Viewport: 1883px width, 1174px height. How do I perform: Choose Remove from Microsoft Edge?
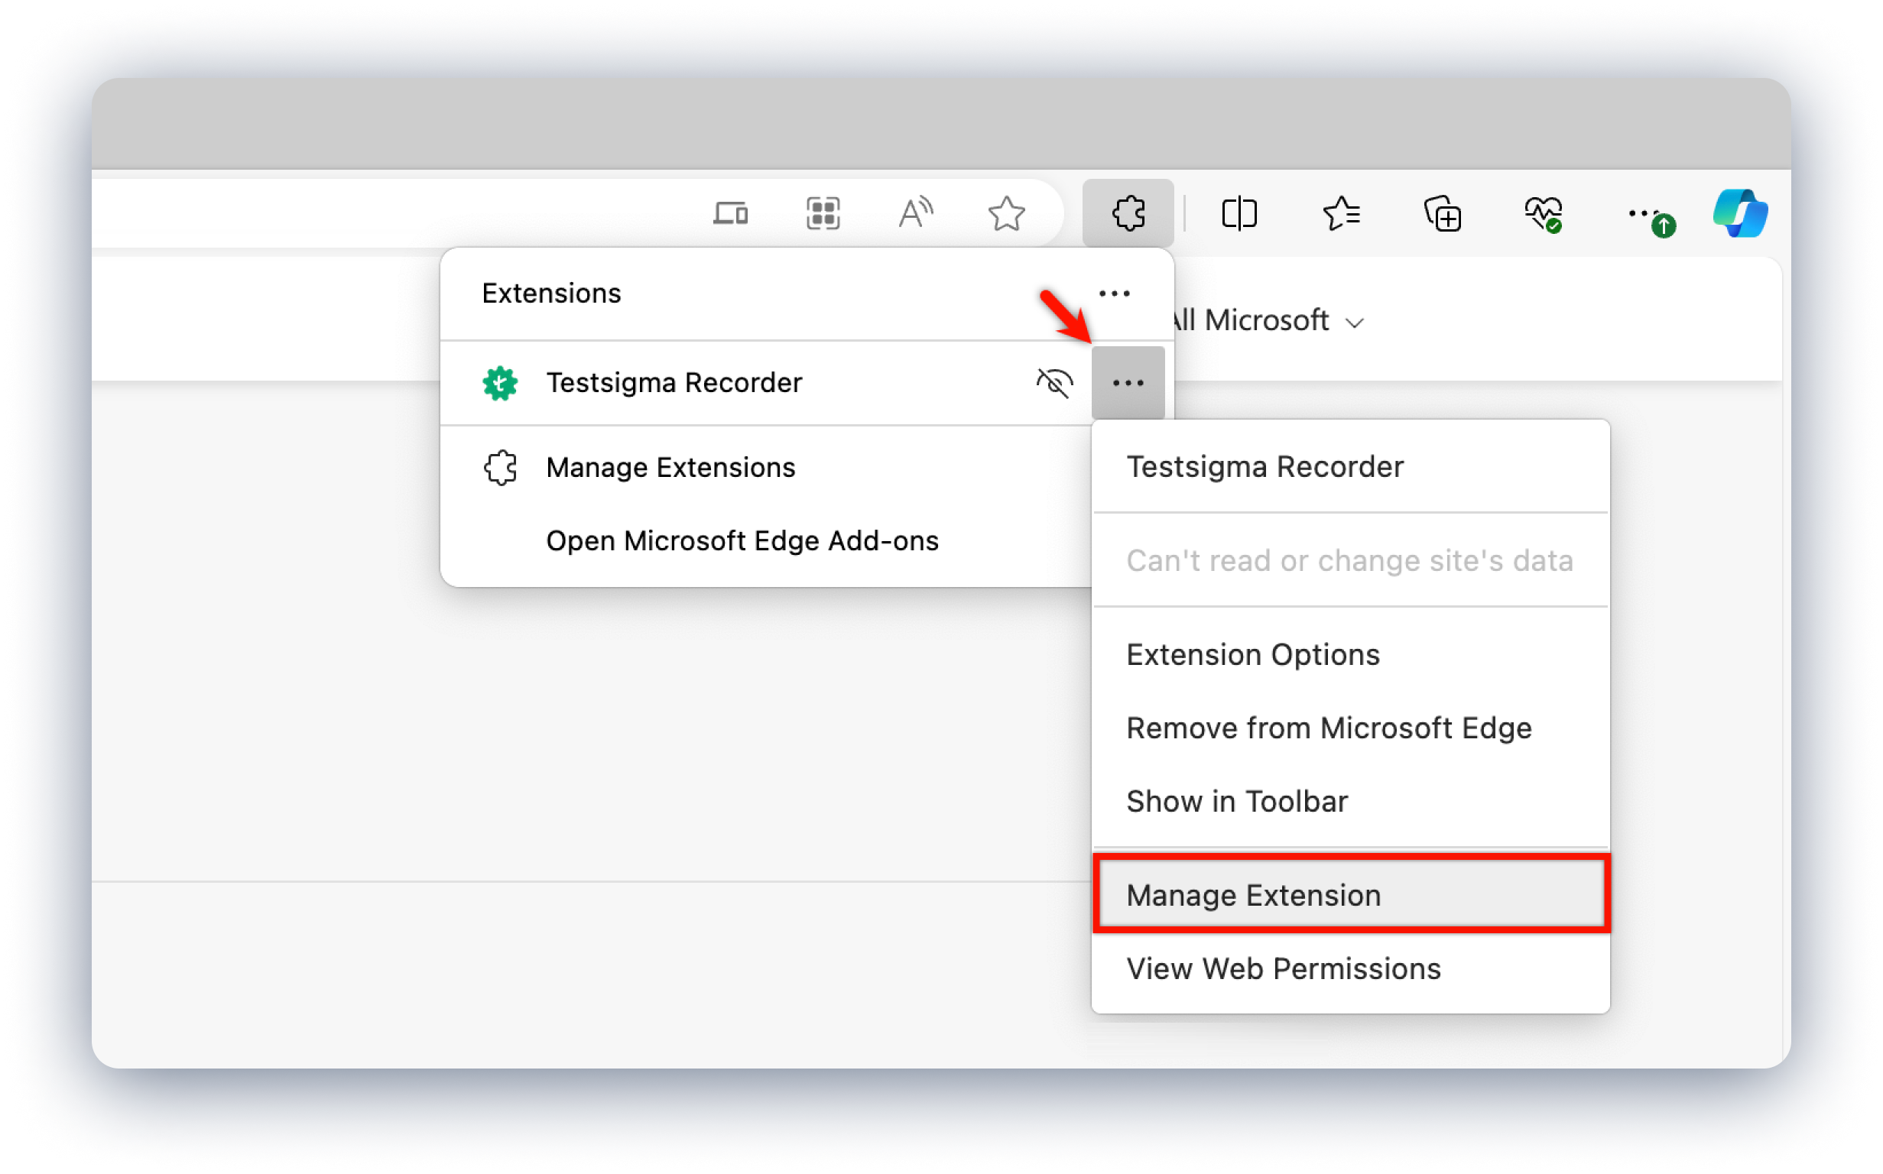coord(1328,728)
